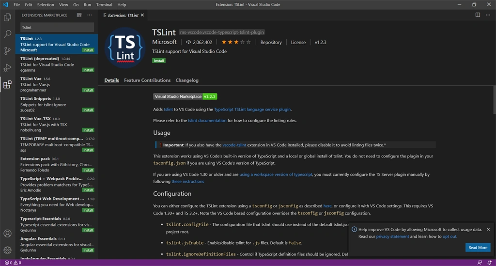Open the TypeScript TSLint language service plugin link

point(252,110)
